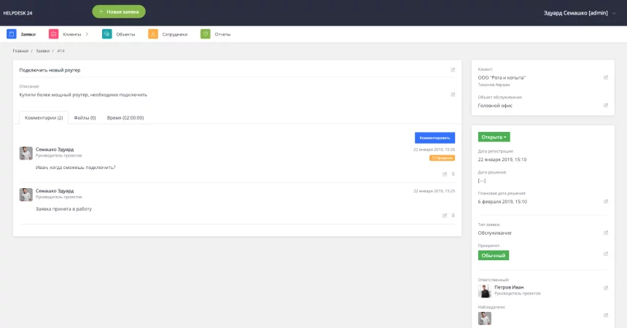Delete the comment 'Иван, когда сможешь подключить?'
The image size is (627, 328).
(x=453, y=173)
